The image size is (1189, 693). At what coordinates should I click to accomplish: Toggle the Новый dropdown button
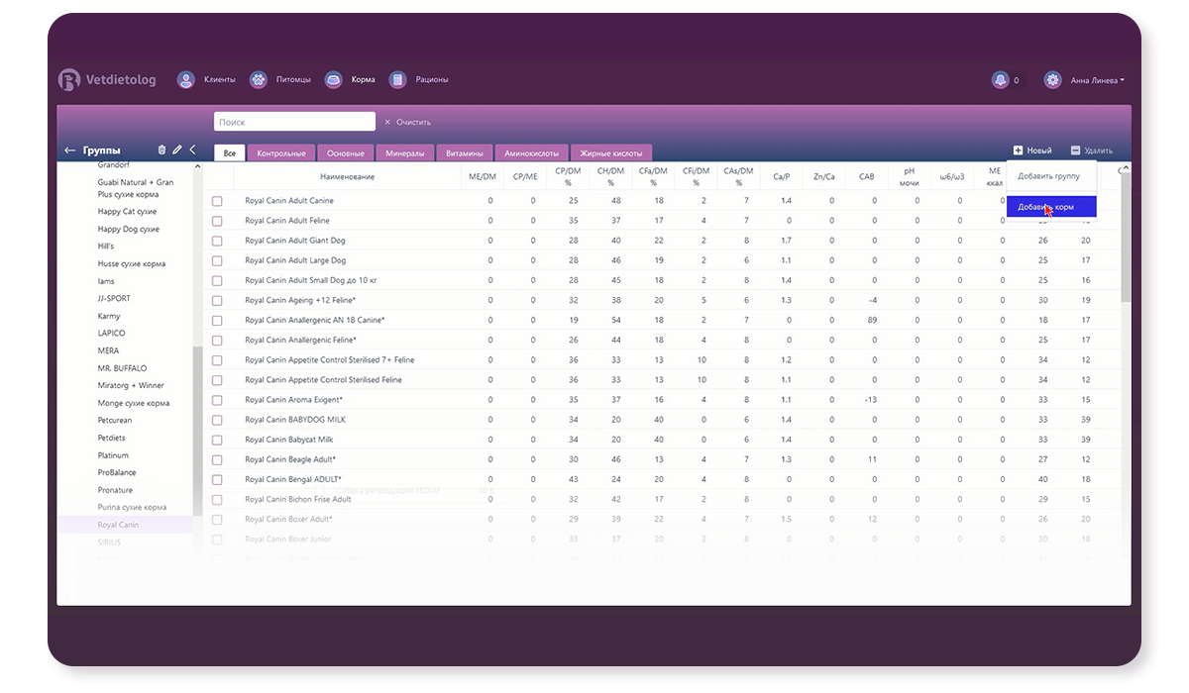pyautogui.click(x=1031, y=150)
